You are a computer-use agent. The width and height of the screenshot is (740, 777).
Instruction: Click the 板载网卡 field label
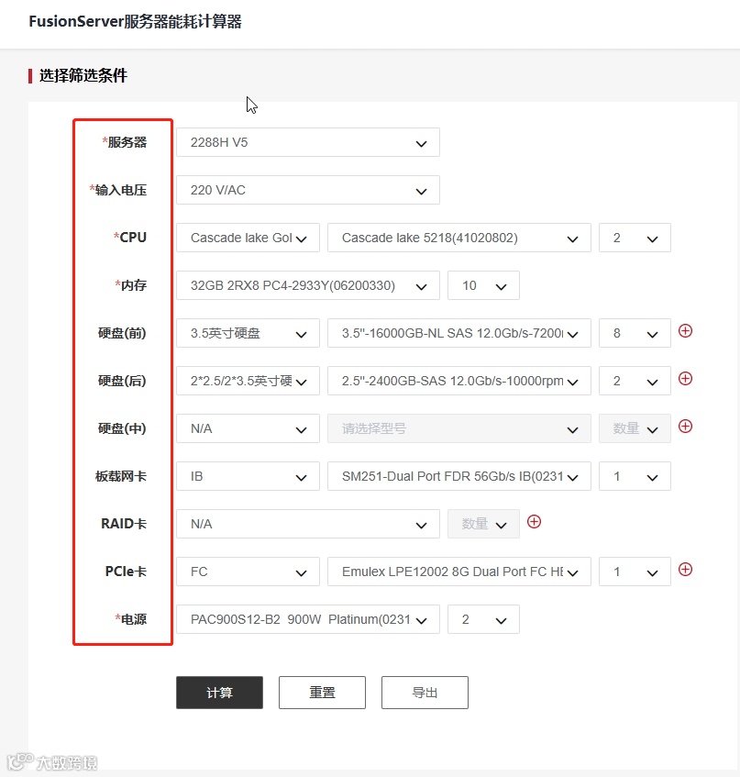121,476
